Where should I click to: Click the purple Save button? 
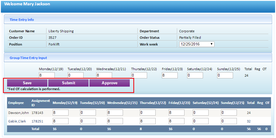27,83
